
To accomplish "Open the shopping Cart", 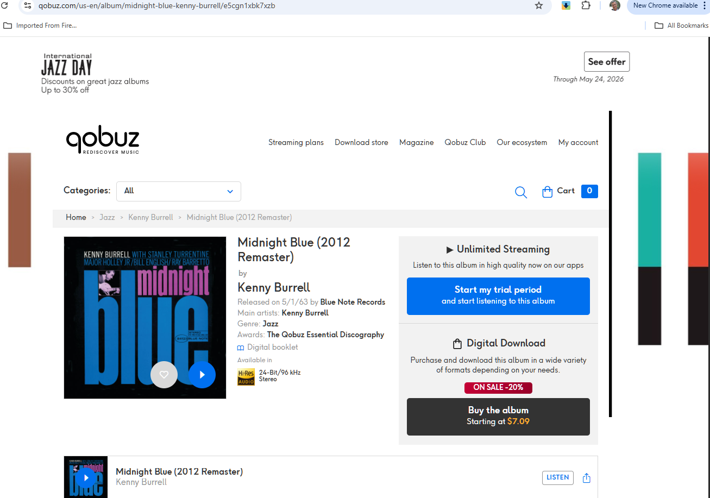I will [x=570, y=191].
